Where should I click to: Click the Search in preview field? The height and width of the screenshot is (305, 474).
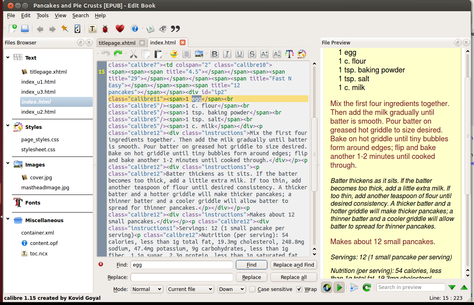(410, 287)
